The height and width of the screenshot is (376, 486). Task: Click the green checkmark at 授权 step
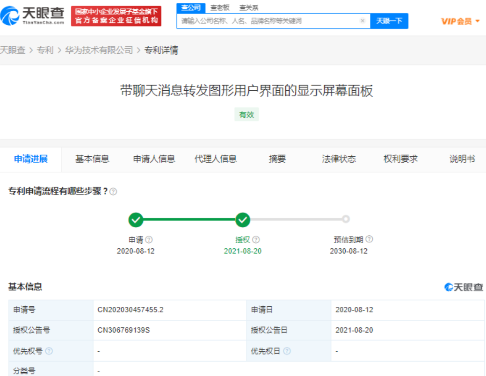pyautogui.click(x=243, y=220)
